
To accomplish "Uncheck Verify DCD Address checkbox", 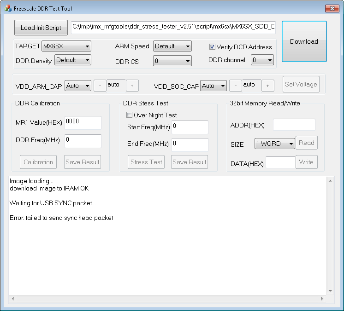I will pyautogui.click(x=212, y=47).
